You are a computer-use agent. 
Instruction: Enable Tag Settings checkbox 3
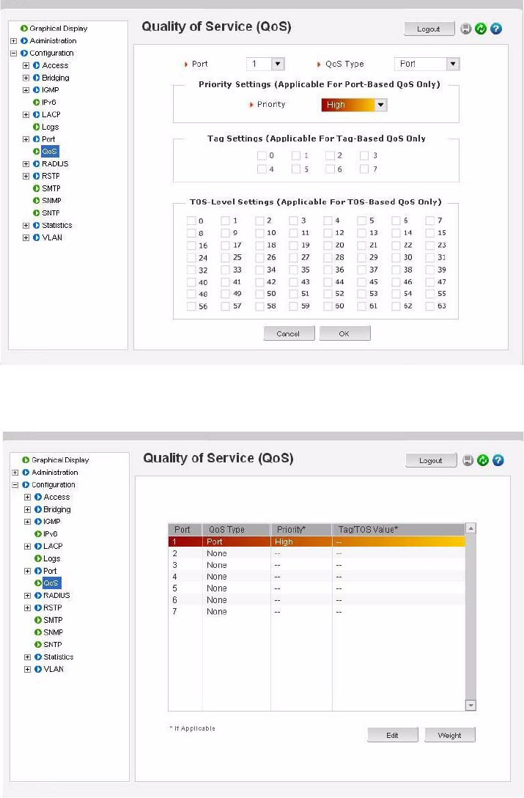pyautogui.click(x=364, y=156)
